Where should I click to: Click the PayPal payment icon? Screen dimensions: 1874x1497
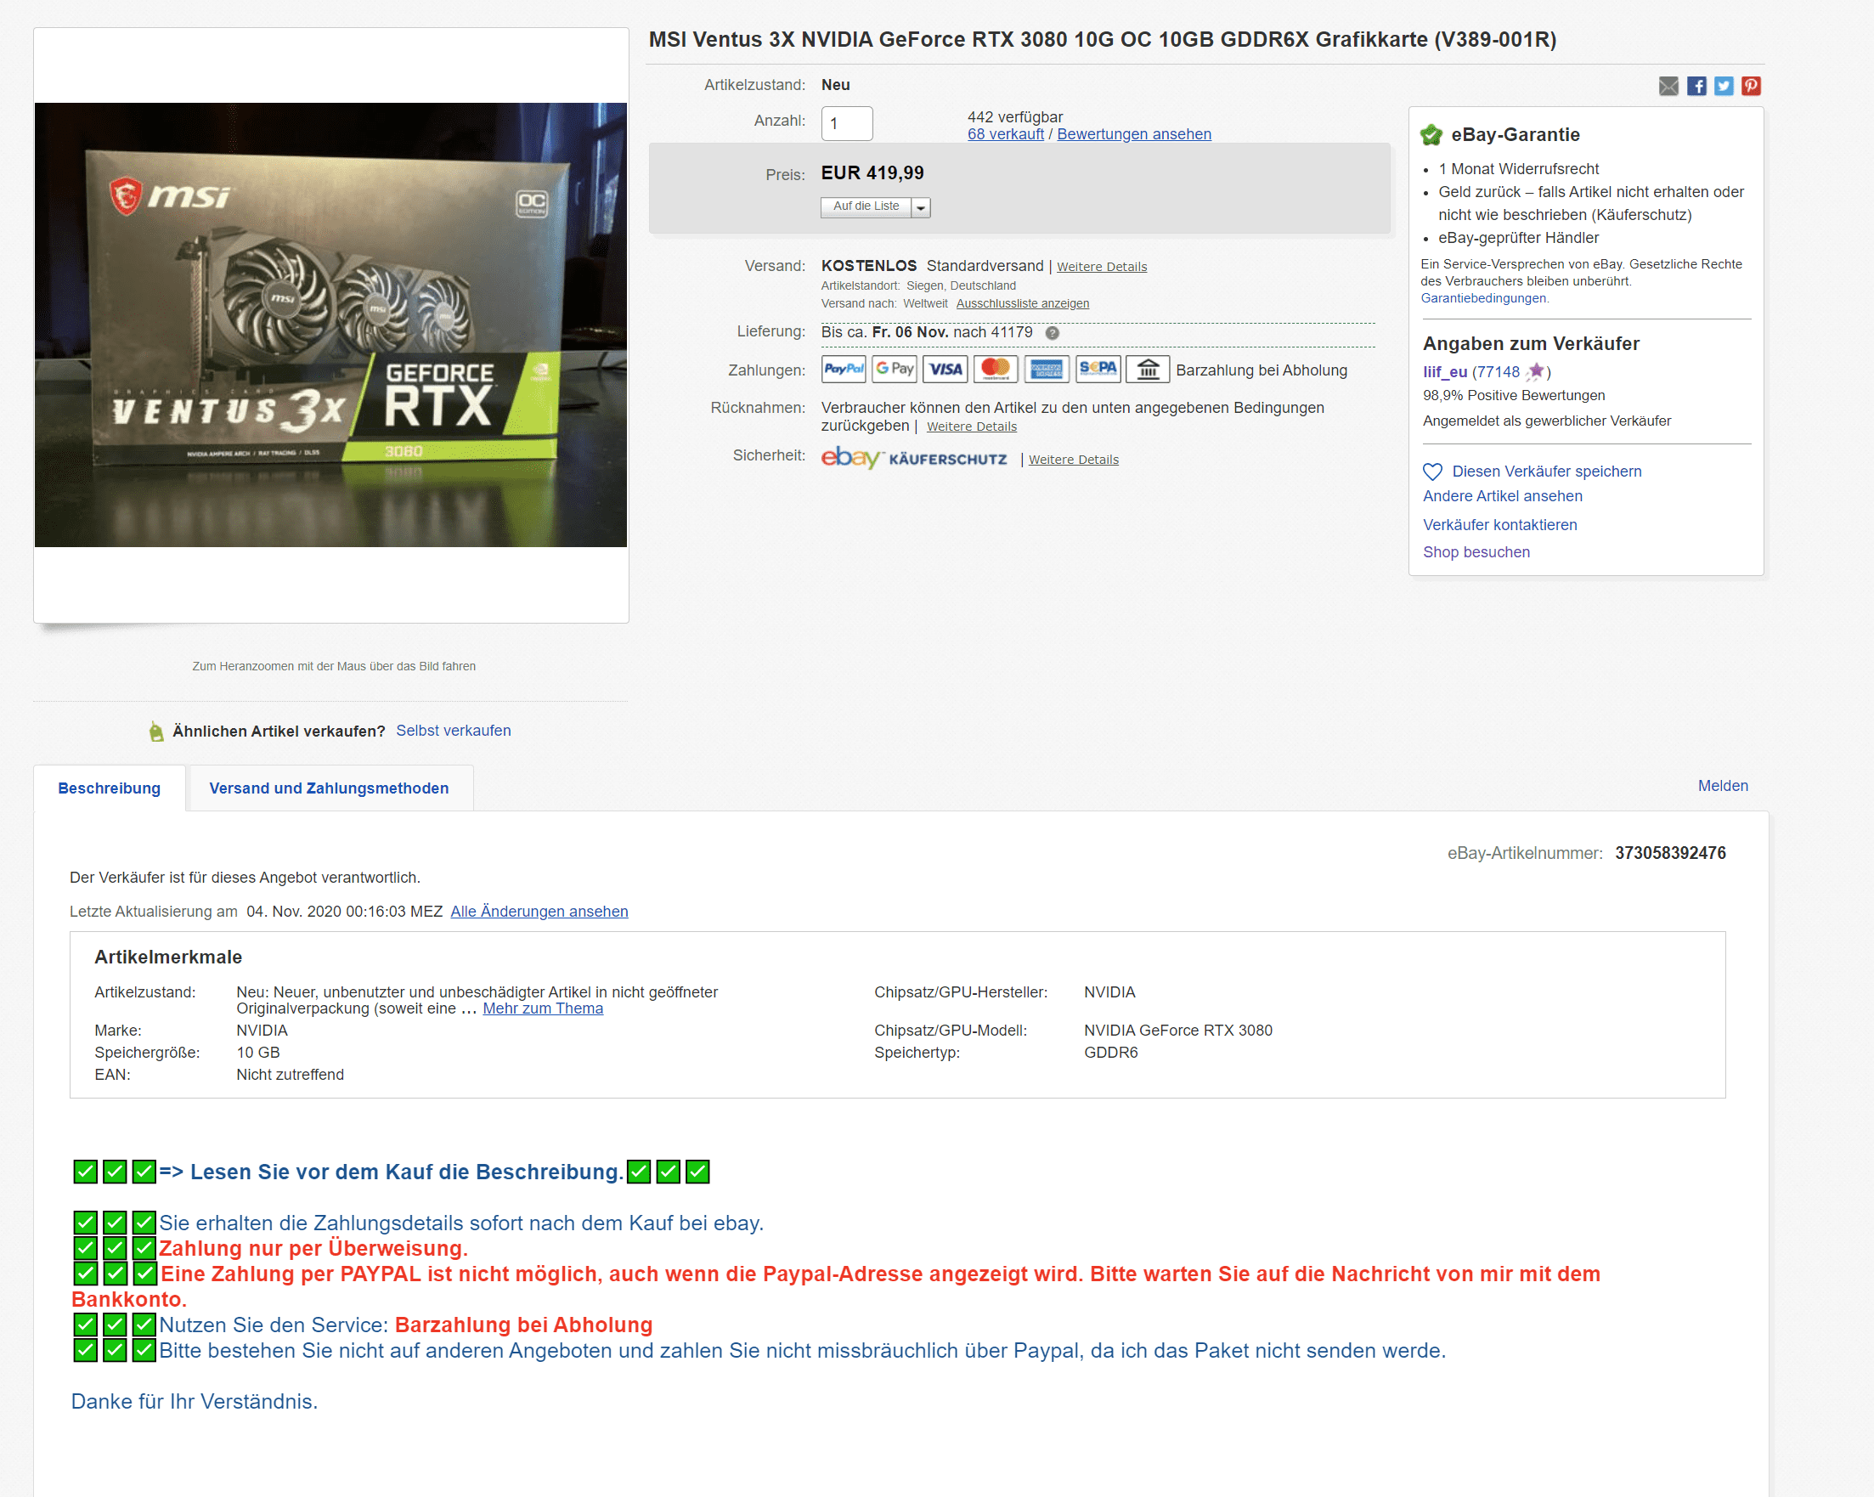(843, 370)
